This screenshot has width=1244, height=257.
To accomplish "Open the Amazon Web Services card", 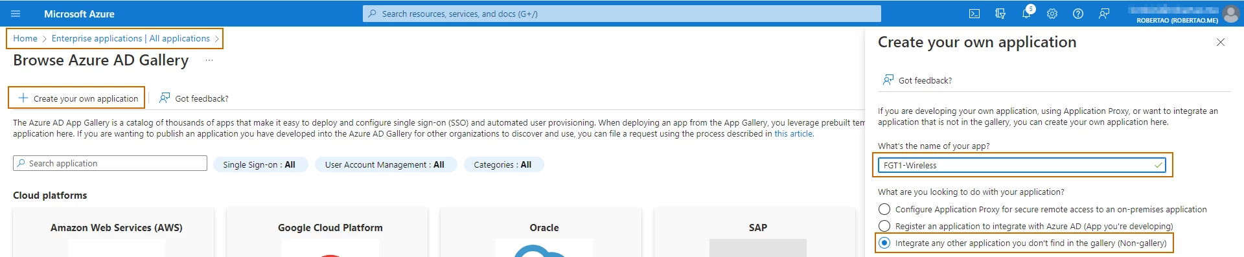I will click(x=113, y=232).
